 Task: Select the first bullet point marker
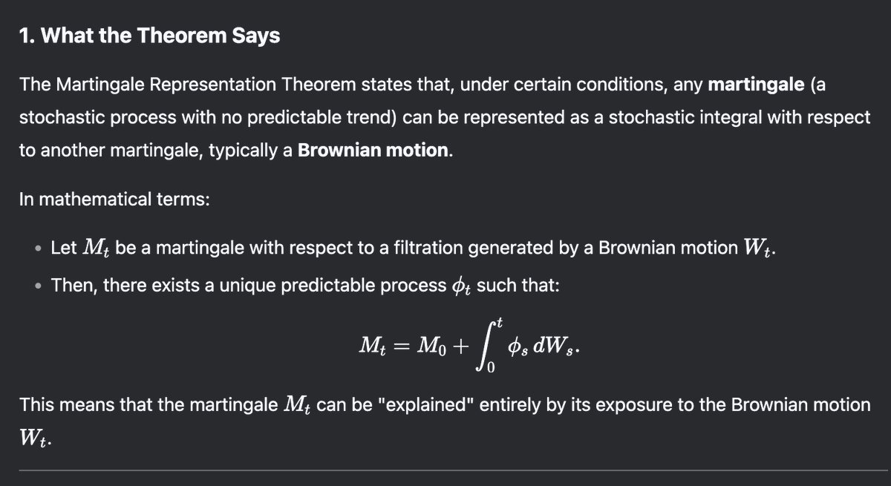(37, 249)
